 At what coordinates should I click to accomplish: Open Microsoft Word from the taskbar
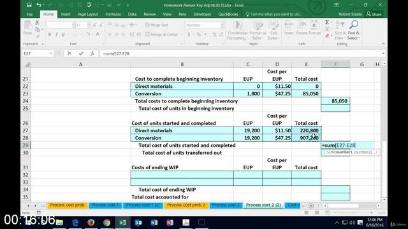(x=154, y=223)
